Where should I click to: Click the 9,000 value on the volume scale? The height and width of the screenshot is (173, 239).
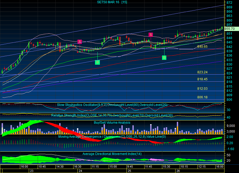pos(231,126)
